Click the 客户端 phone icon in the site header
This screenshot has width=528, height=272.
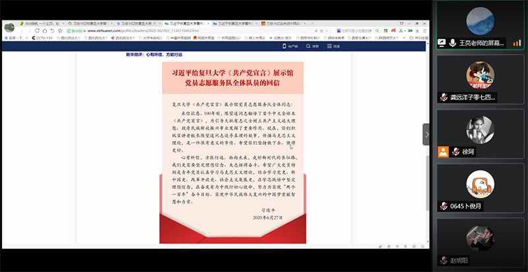tap(287, 46)
